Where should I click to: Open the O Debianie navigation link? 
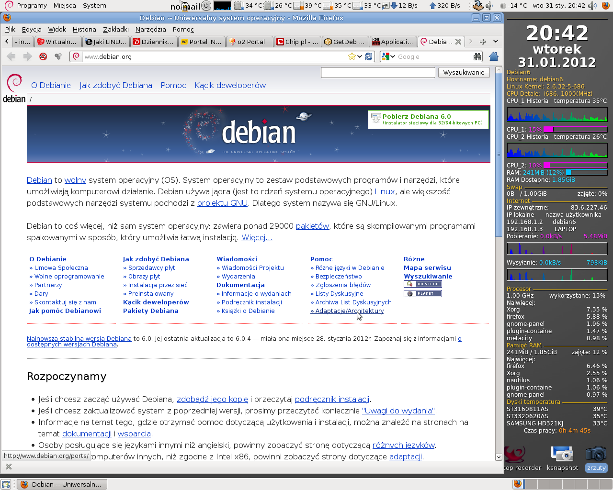51,85
